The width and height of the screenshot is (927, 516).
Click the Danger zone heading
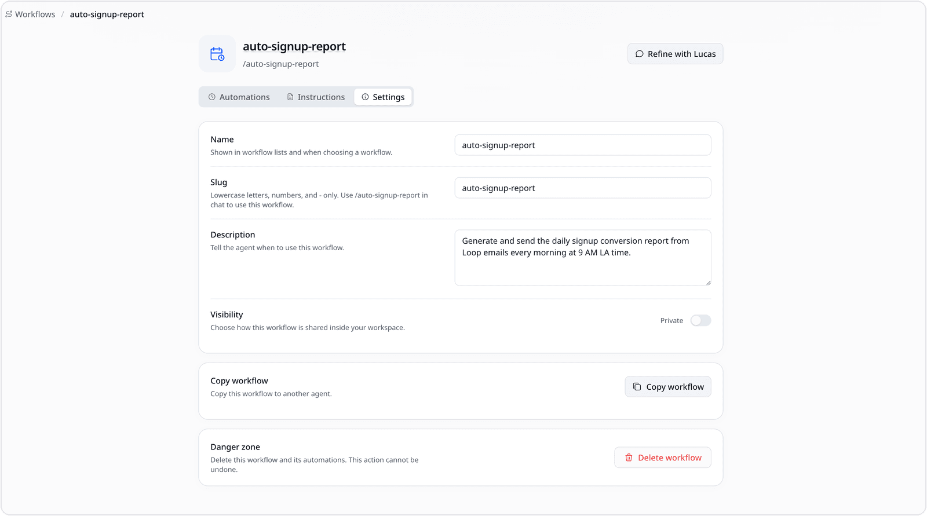(235, 447)
